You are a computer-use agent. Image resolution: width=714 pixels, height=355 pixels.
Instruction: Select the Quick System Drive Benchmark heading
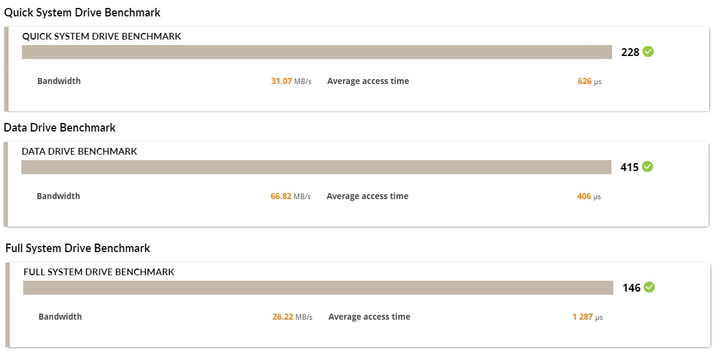[82, 13]
